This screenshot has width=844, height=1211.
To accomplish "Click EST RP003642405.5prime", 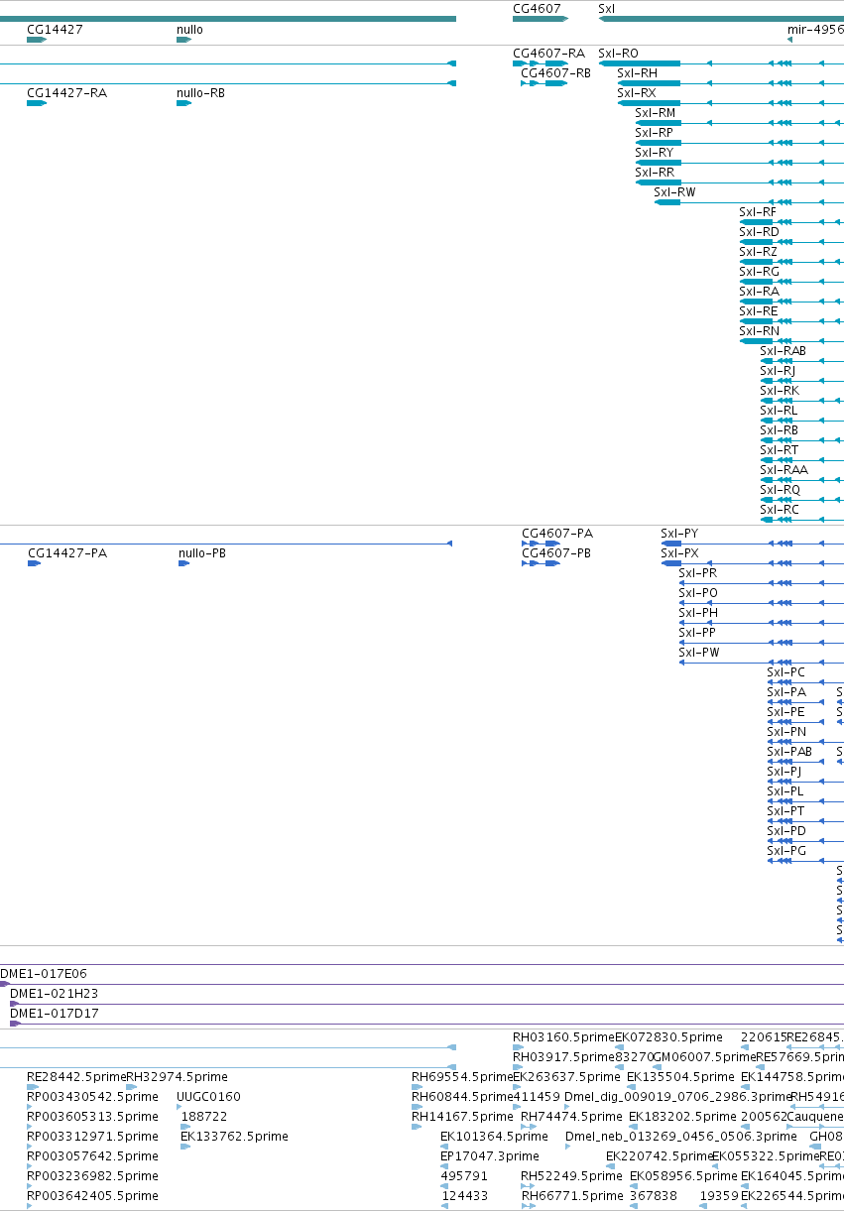I will [x=92, y=1195].
